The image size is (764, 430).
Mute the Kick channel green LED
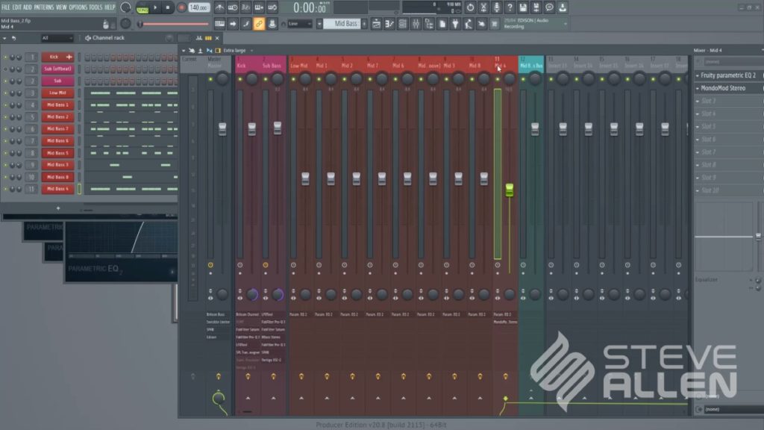[5, 57]
